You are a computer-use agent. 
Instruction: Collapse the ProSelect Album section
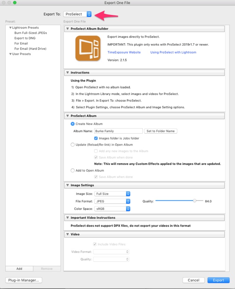(x=67, y=116)
